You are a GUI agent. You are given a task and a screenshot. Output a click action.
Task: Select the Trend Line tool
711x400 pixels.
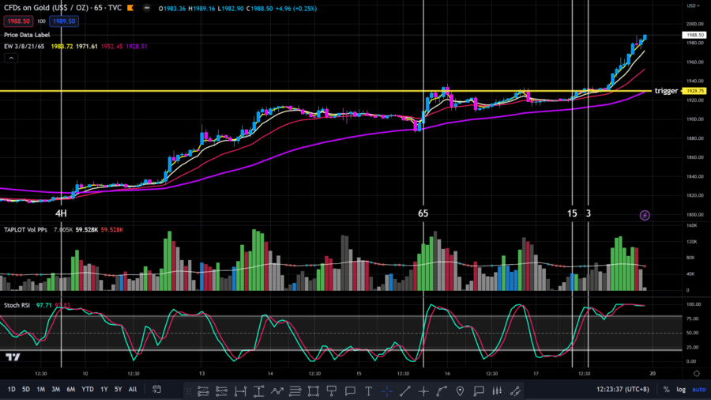tap(405, 391)
